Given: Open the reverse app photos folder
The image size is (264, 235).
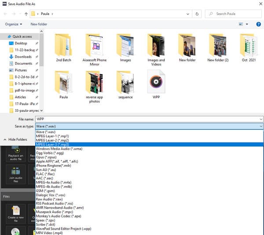Looking at the screenshot, I should (x=95, y=87).
